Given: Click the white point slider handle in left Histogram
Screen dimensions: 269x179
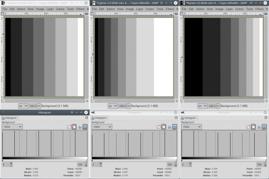Looking at the screenshot, I should (x=87, y=161).
